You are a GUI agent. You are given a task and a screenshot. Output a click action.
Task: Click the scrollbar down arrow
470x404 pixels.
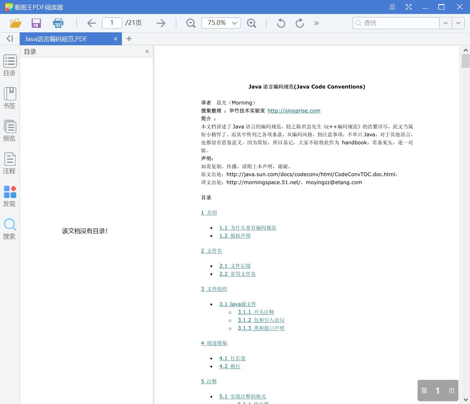click(466, 400)
